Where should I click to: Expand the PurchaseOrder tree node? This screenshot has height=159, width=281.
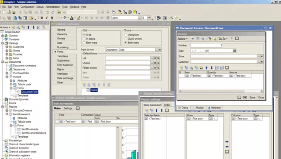pos(7,73)
